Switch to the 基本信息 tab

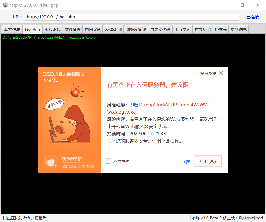tap(12, 29)
